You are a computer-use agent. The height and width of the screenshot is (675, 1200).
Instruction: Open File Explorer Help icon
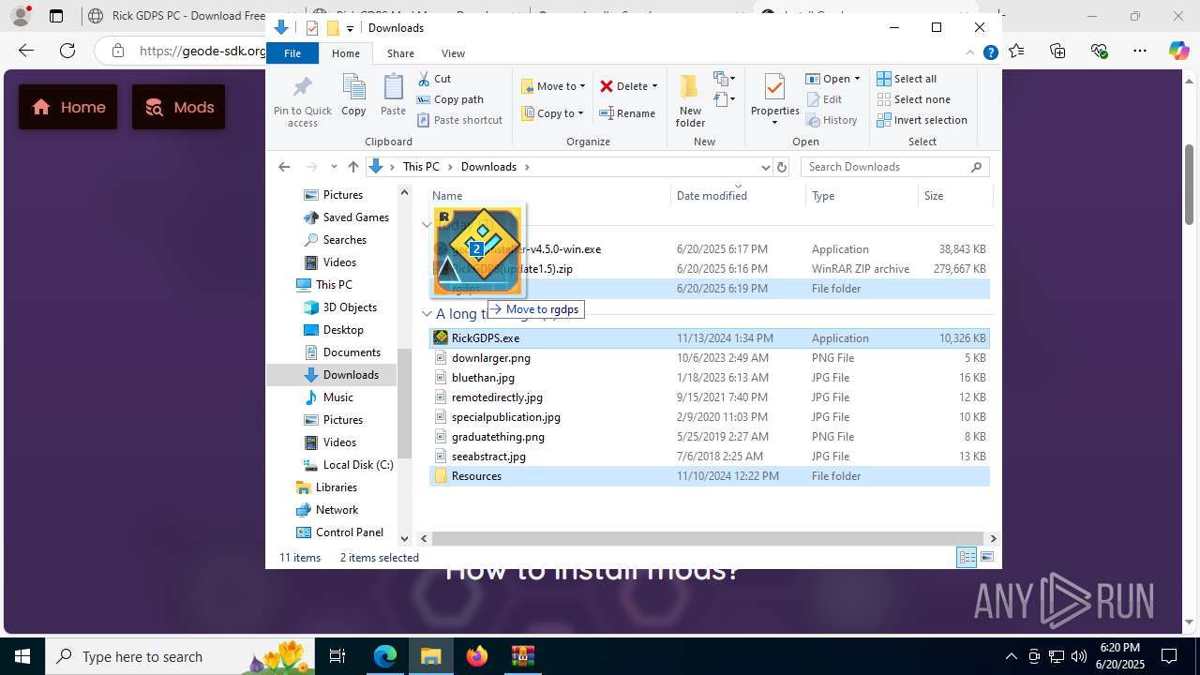(990, 53)
